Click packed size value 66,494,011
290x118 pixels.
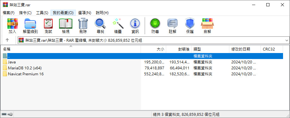(179, 68)
